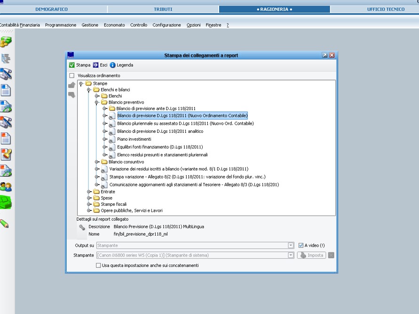Click the green printer sidebar icon
The height and width of the screenshot is (314, 419).
click(x=6, y=201)
